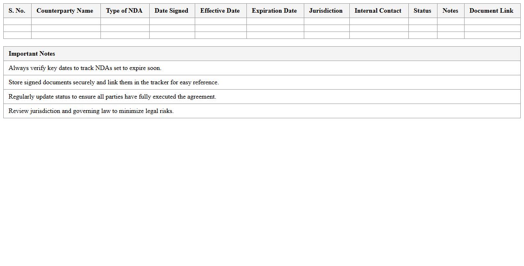Select the Date Signed header
Screen dimensions: 524x266
click(171, 11)
